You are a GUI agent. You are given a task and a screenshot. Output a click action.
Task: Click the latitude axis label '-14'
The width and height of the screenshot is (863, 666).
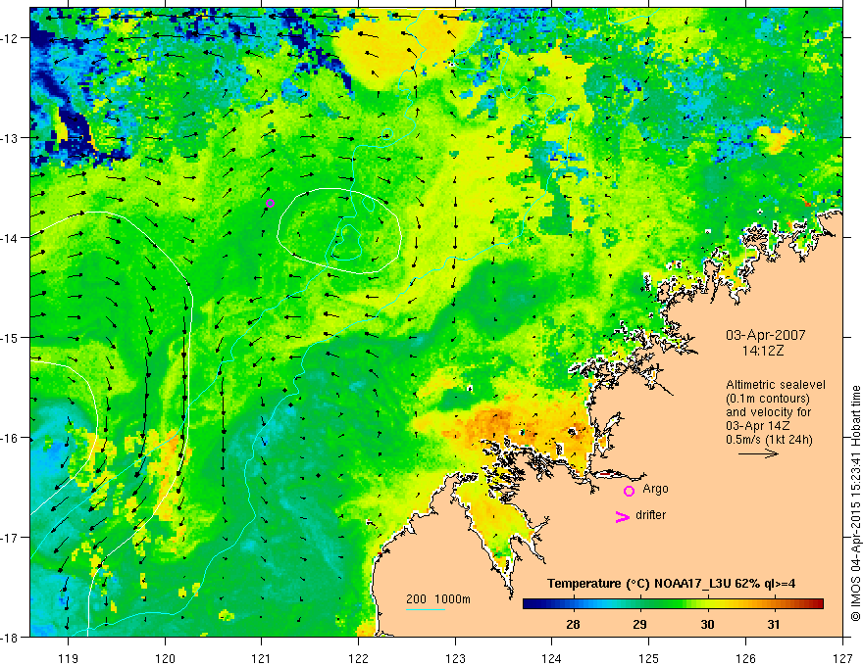pos(11,238)
